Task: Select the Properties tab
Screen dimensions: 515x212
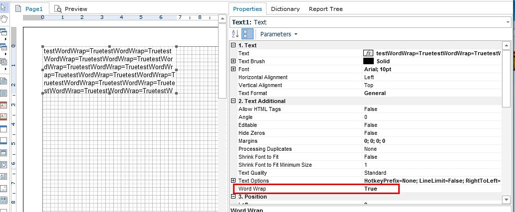Action: click(x=248, y=9)
